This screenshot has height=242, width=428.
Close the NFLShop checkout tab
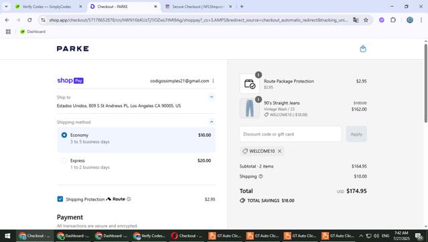click(x=230, y=7)
